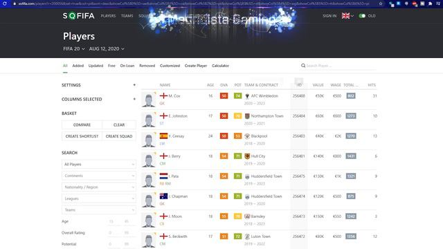The width and height of the screenshot is (443, 249).
Task: Click the browser address bar URL
Action: (194, 3)
